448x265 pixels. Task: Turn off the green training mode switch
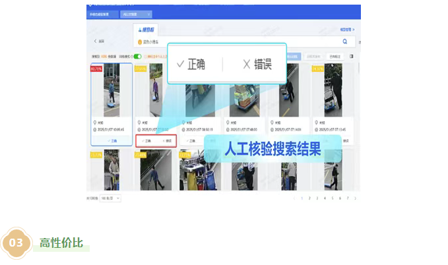pyautogui.click(x=138, y=56)
